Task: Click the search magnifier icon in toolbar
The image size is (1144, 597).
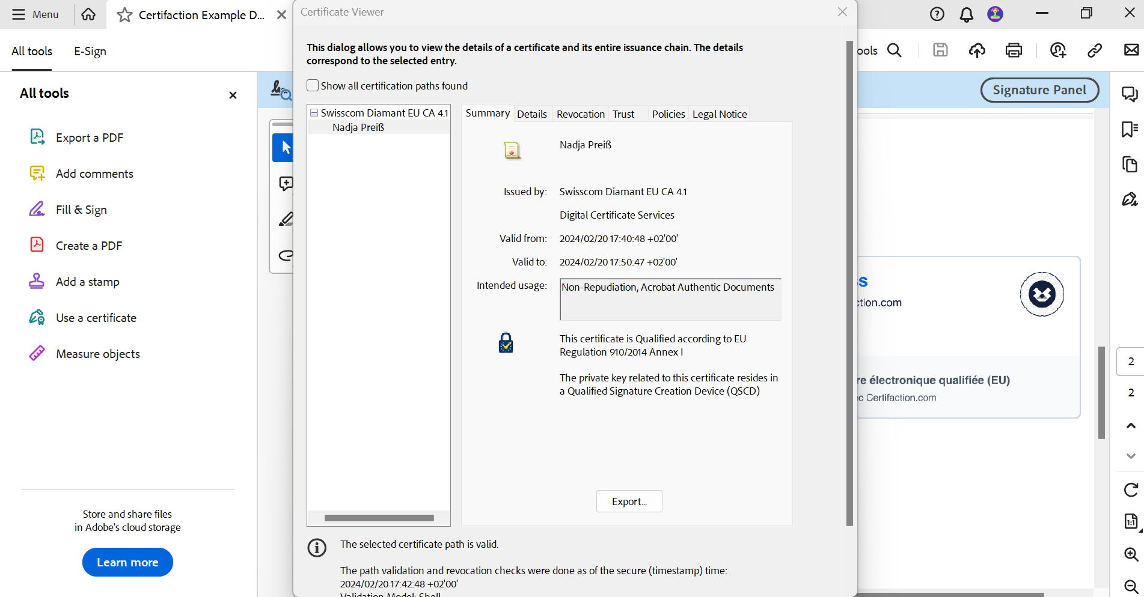Action: click(895, 50)
